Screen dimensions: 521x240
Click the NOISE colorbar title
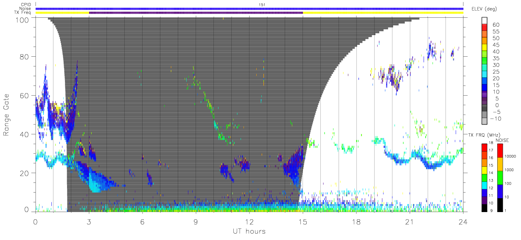click(x=502, y=140)
